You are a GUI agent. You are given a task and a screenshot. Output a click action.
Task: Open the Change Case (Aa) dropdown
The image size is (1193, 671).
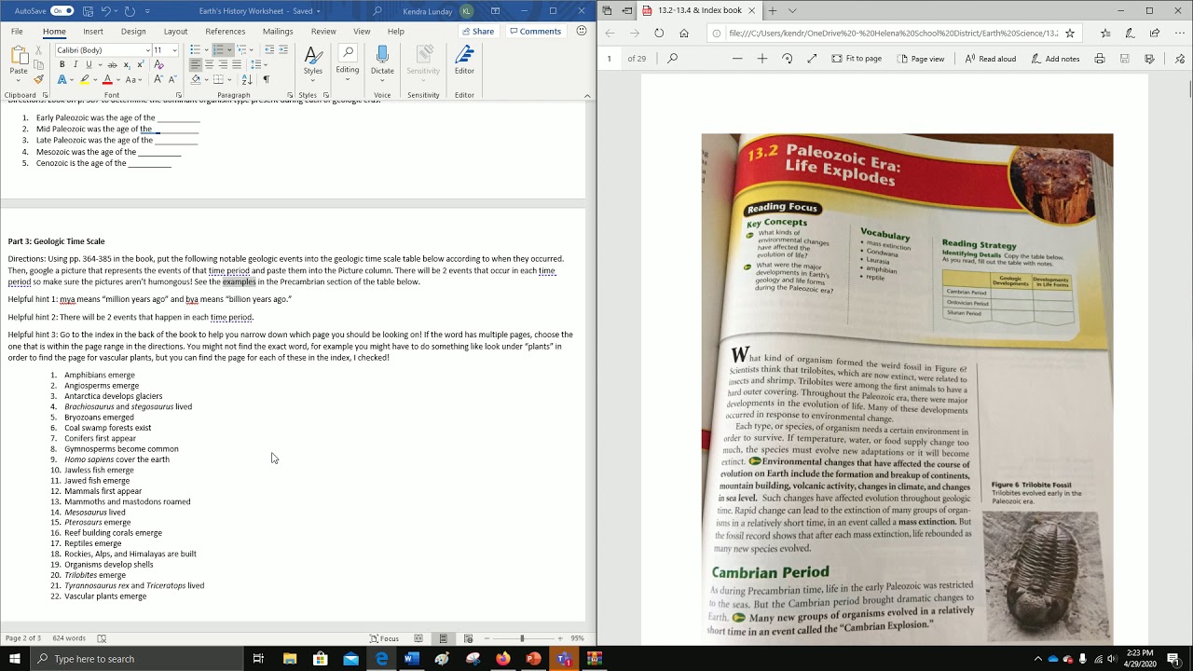click(132, 79)
